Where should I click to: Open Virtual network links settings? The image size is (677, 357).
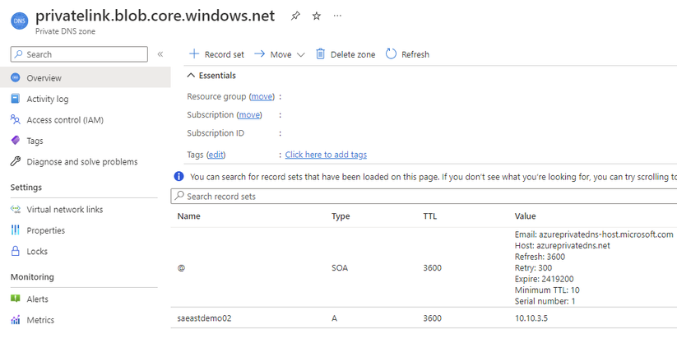point(65,210)
